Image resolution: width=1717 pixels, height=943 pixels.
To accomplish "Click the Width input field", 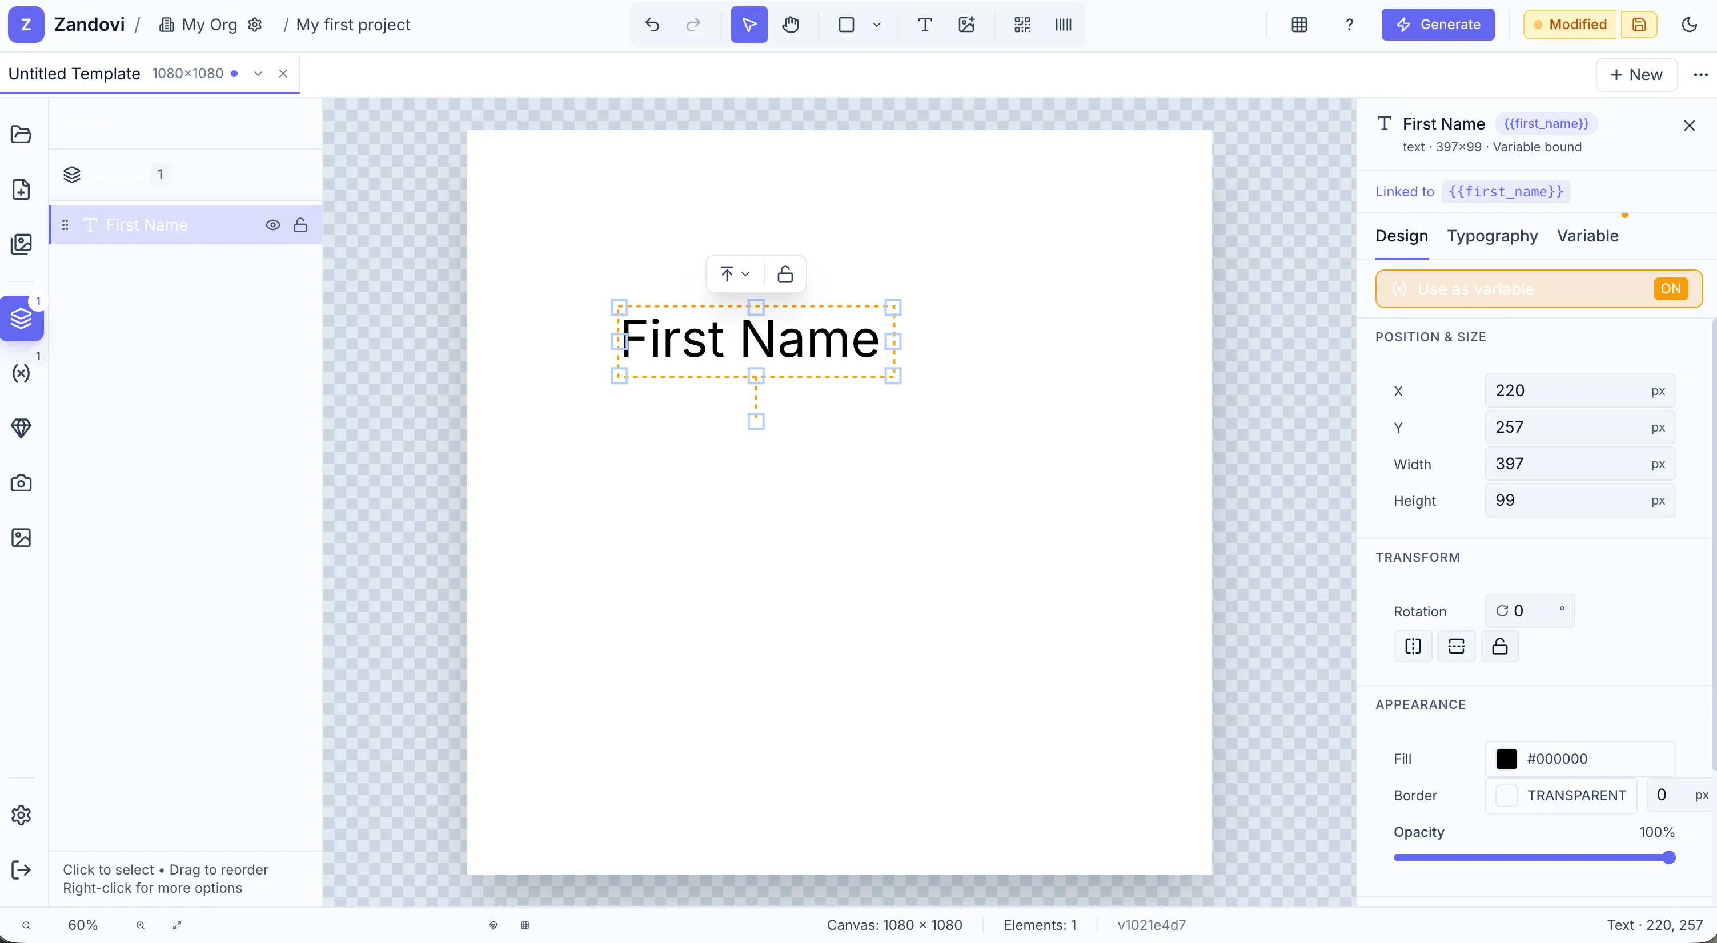I will (1580, 464).
